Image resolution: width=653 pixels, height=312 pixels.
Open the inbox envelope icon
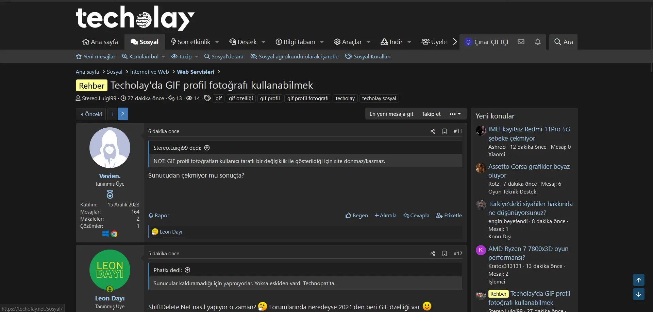[521, 42]
